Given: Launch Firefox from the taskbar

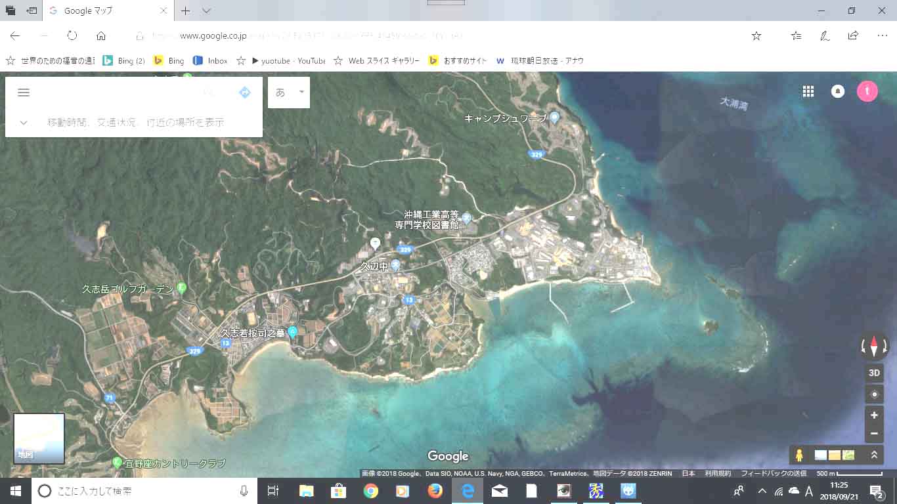Looking at the screenshot, I should pos(435,490).
